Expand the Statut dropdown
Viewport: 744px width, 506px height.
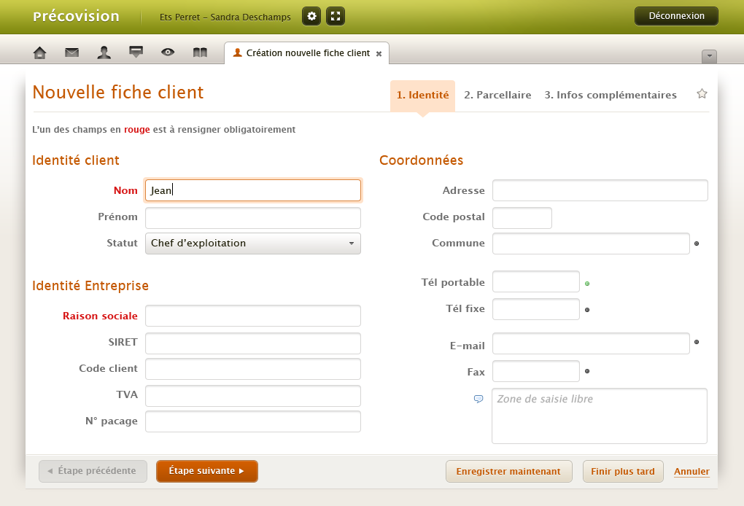(253, 244)
